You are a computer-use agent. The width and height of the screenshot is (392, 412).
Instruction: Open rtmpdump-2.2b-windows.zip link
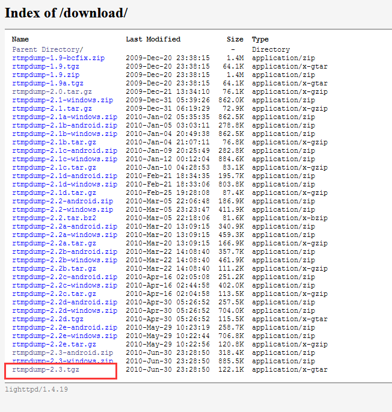(x=65, y=260)
